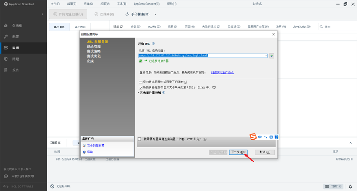Select the cookie (0) tab

click(x=154, y=27)
